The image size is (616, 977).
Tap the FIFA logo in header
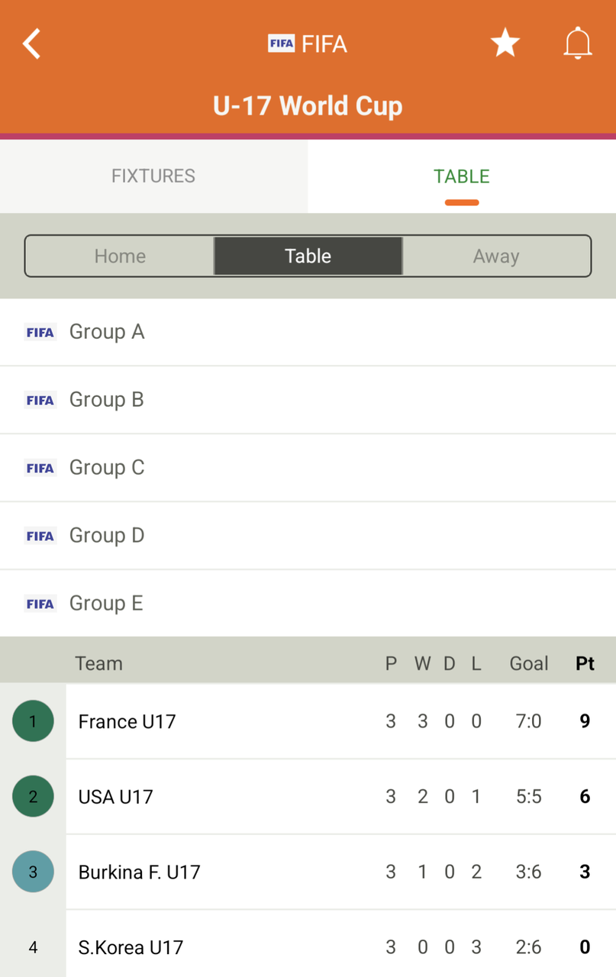[281, 44]
